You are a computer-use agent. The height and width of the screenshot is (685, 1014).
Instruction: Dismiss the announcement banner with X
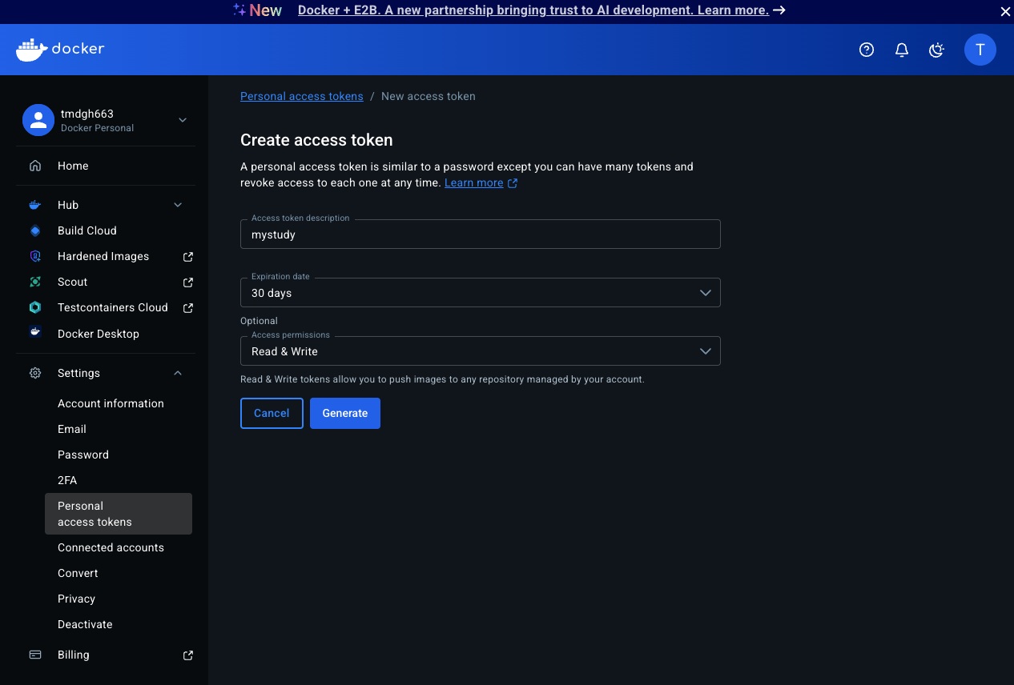1005,11
